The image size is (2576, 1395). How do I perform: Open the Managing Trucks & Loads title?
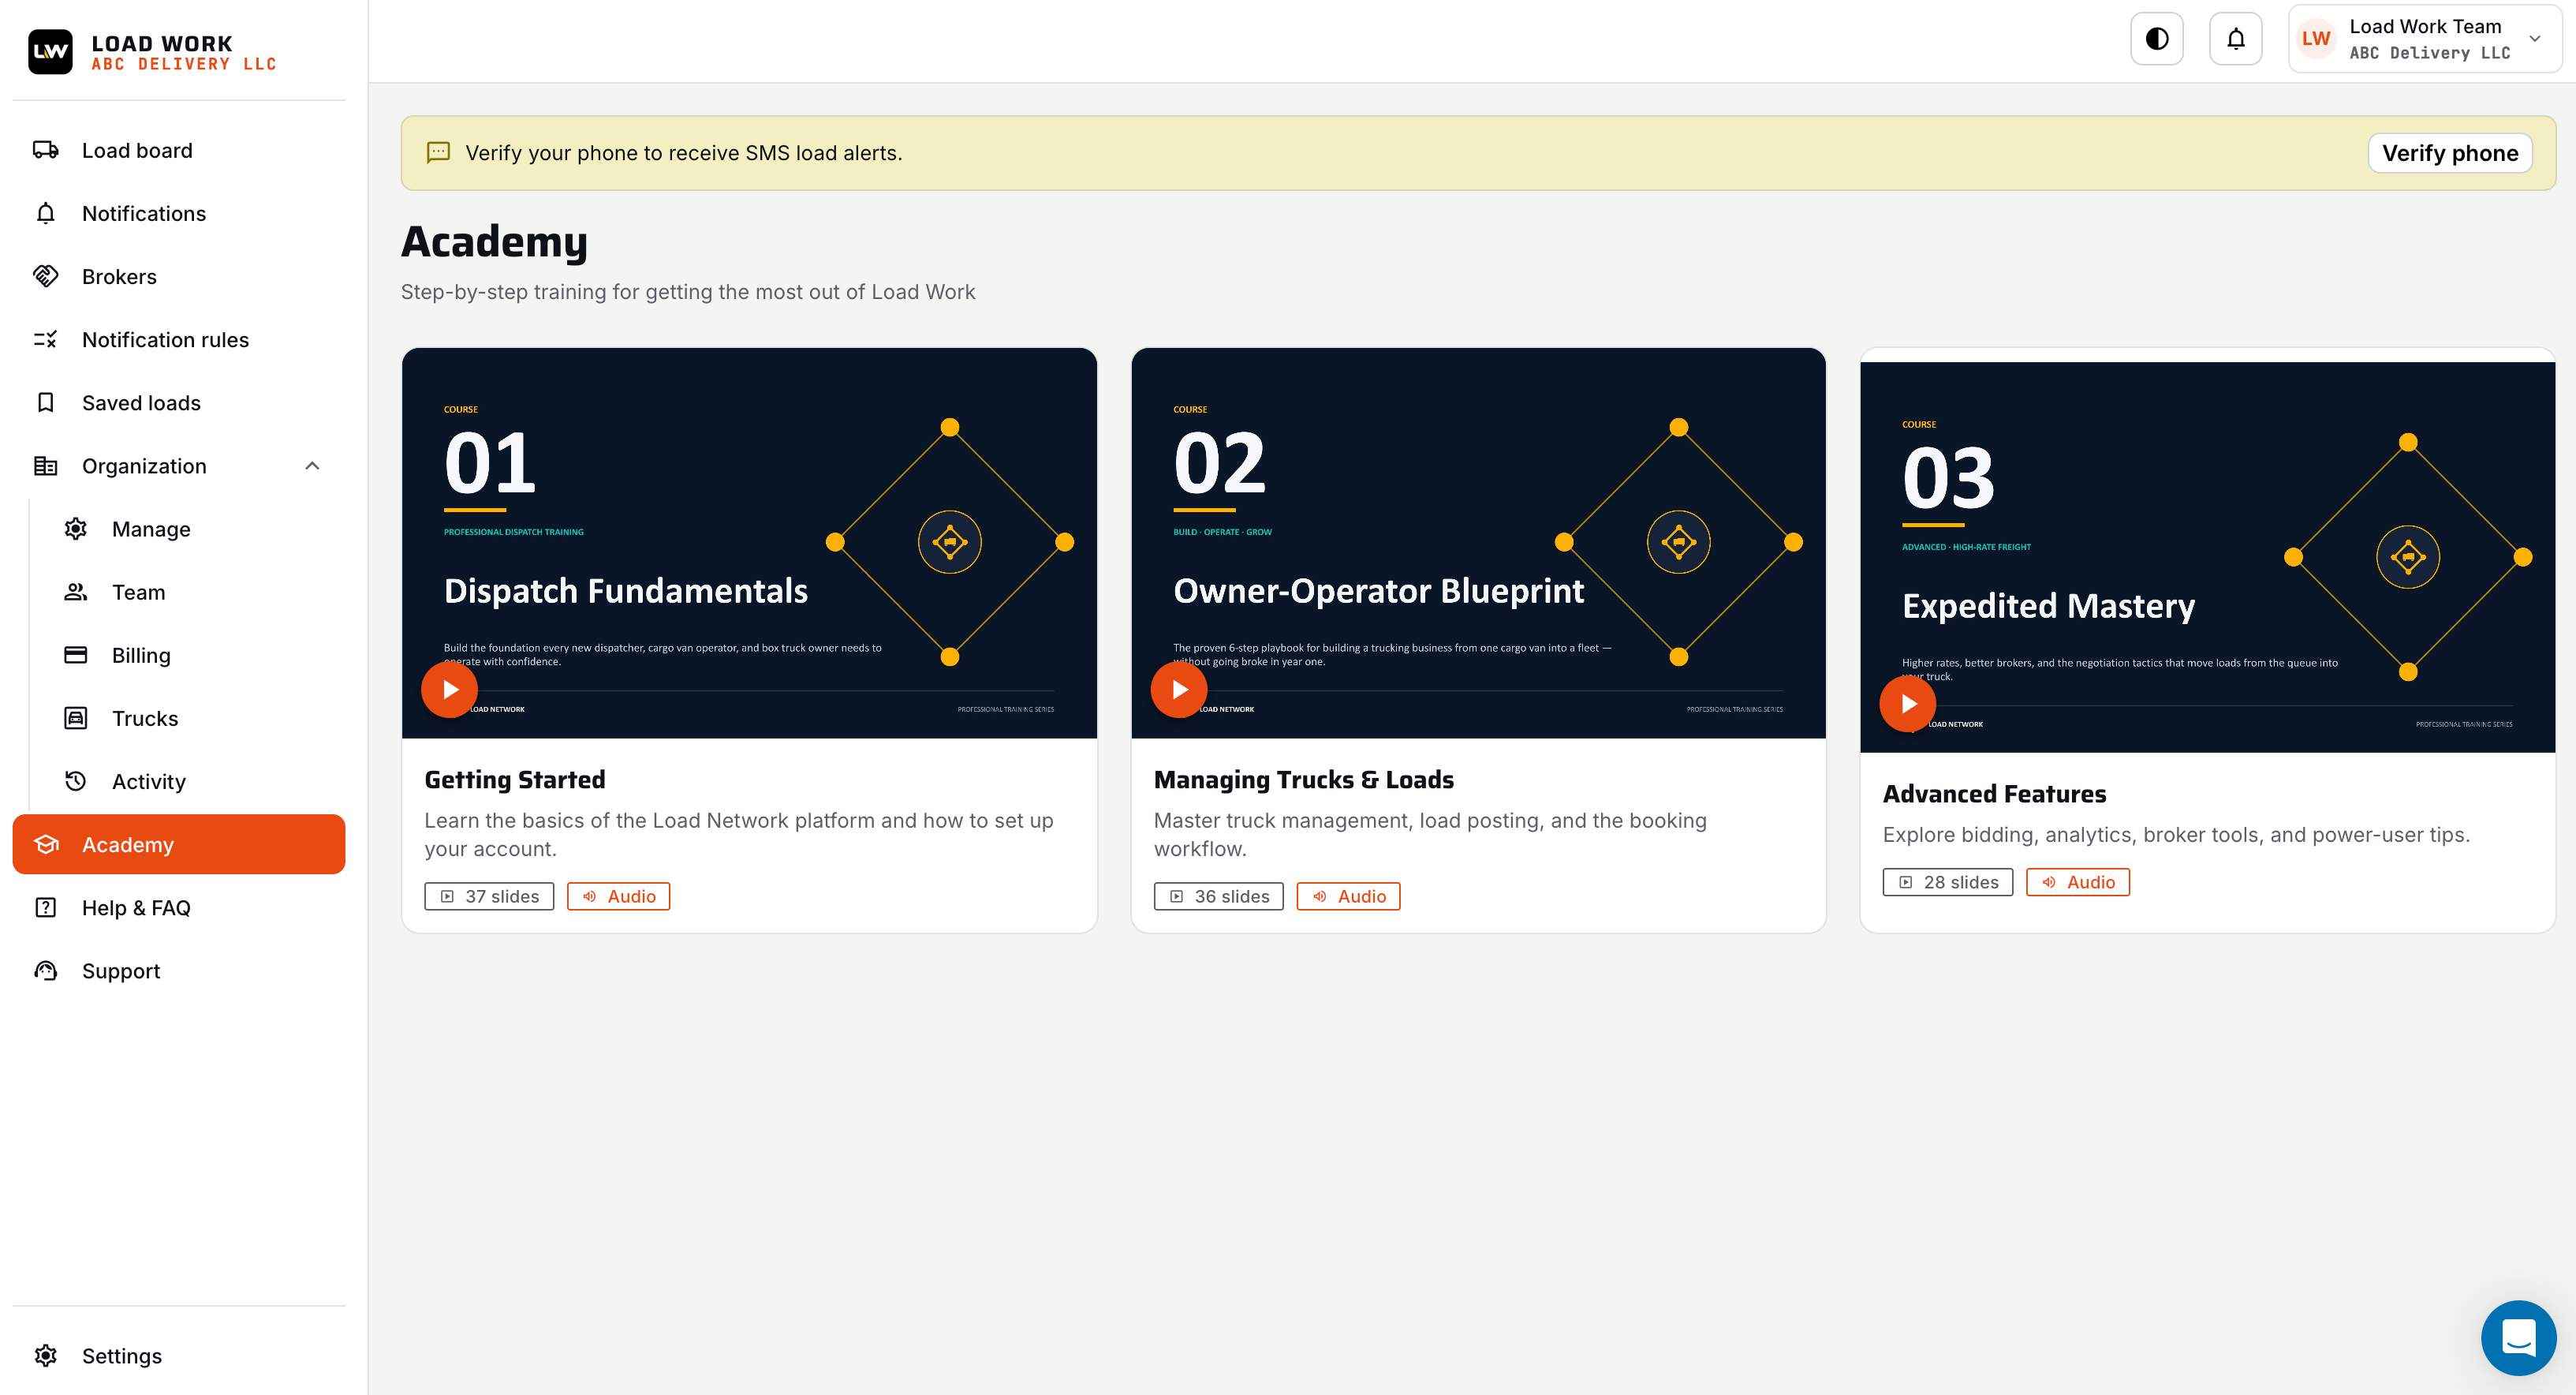(x=1304, y=780)
